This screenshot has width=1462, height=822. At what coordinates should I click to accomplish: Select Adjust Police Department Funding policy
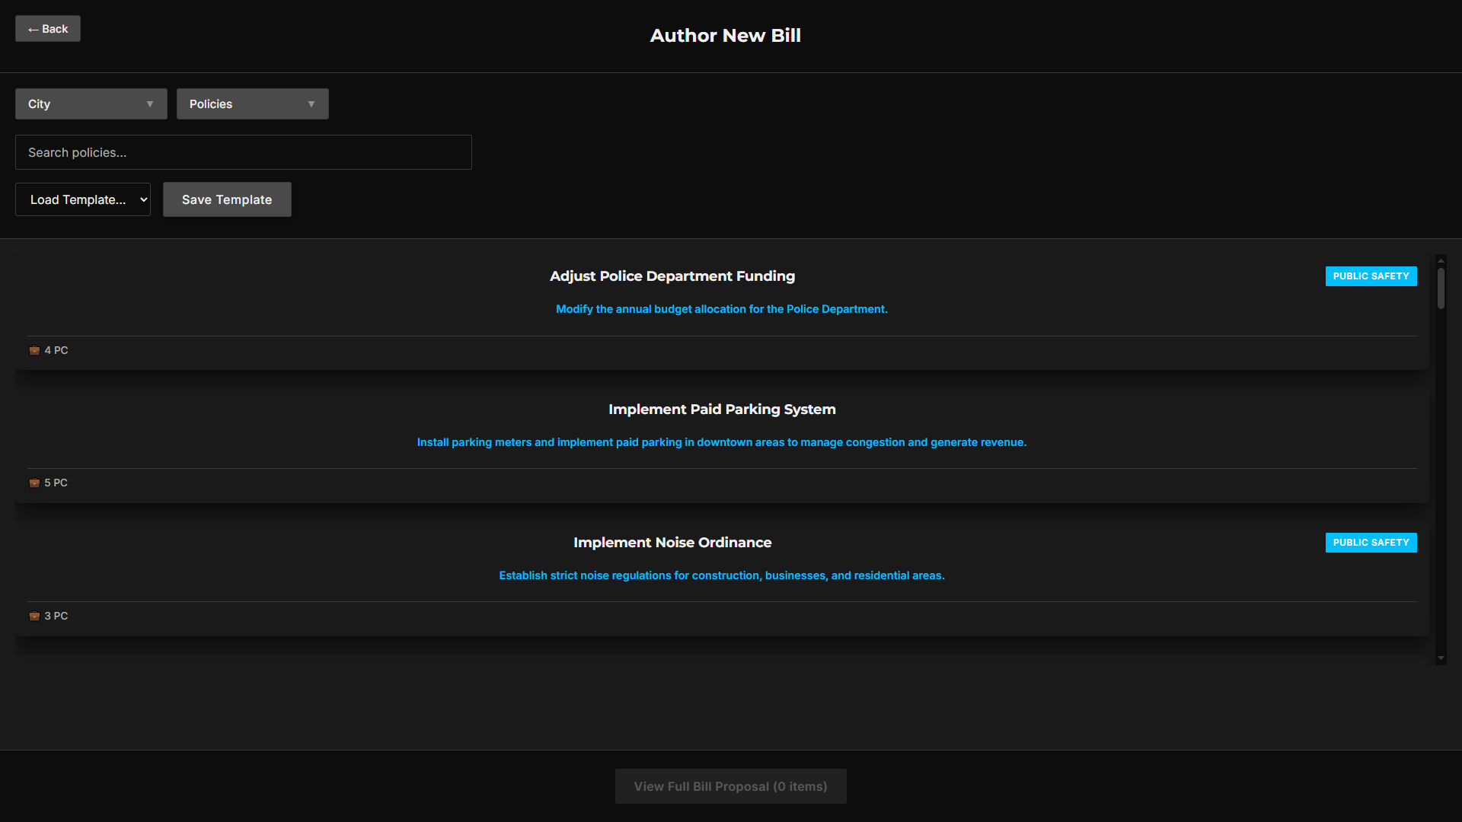click(672, 276)
